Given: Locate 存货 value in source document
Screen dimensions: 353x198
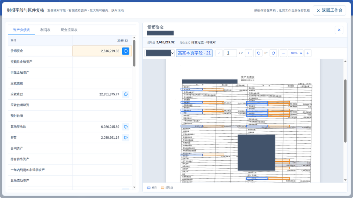Looking at the screenshot, I should (126, 137).
